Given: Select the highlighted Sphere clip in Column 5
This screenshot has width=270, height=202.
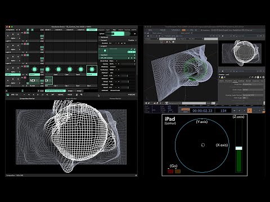Looking at the screenshot, I should click(92, 70).
